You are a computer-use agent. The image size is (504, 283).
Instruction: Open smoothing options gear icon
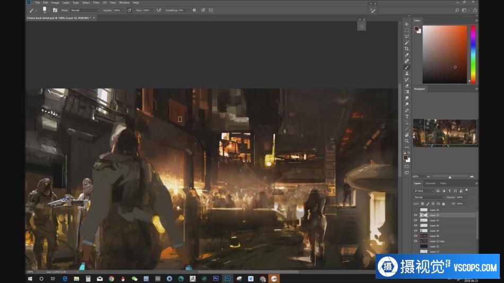[x=194, y=10]
